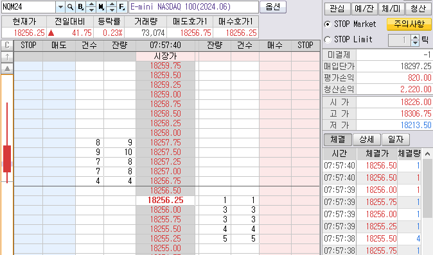
Task: Click the tick count input field
Action: (x=400, y=40)
